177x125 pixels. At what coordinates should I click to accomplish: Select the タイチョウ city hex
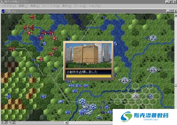tap(153, 70)
